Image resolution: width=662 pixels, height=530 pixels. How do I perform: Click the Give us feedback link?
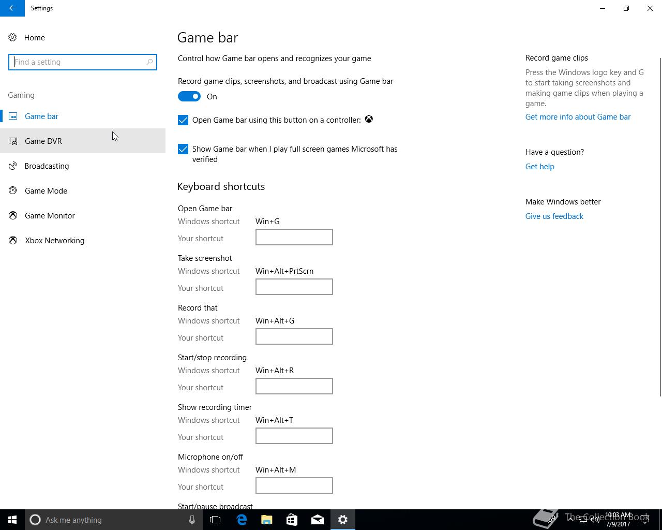point(554,216)
